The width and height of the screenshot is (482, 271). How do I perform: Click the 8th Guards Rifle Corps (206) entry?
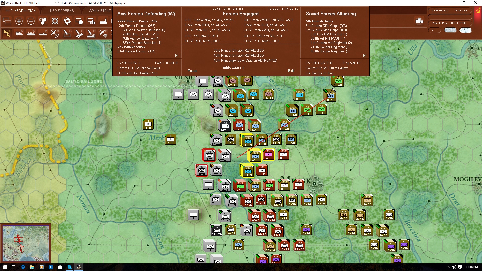pyautogui.click(x=326, y=26)
